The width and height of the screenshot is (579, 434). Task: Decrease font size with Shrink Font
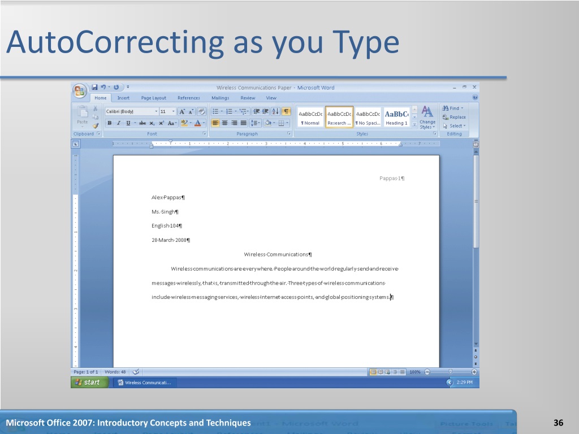(x=191, y=111)
